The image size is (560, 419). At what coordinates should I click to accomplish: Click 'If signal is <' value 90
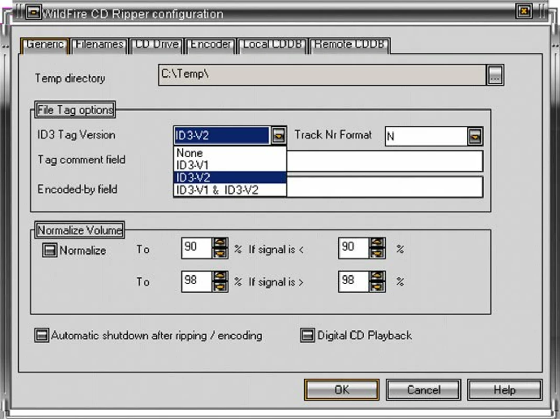coord(354,248)
